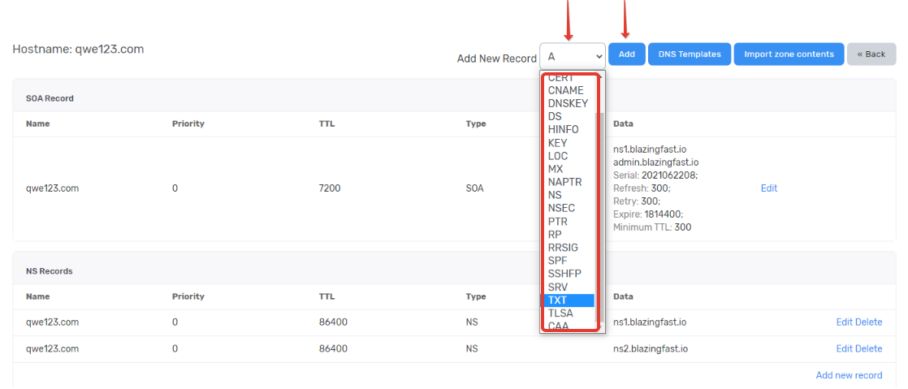Choose the TLSA record type
The height and width of the screenshot is (389, 908).
(560, 313)
